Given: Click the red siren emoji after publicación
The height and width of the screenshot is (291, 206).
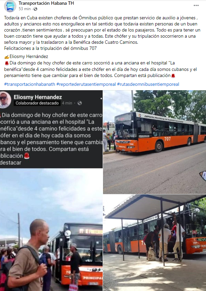Looking at the screenshot, I should point(173,76).
